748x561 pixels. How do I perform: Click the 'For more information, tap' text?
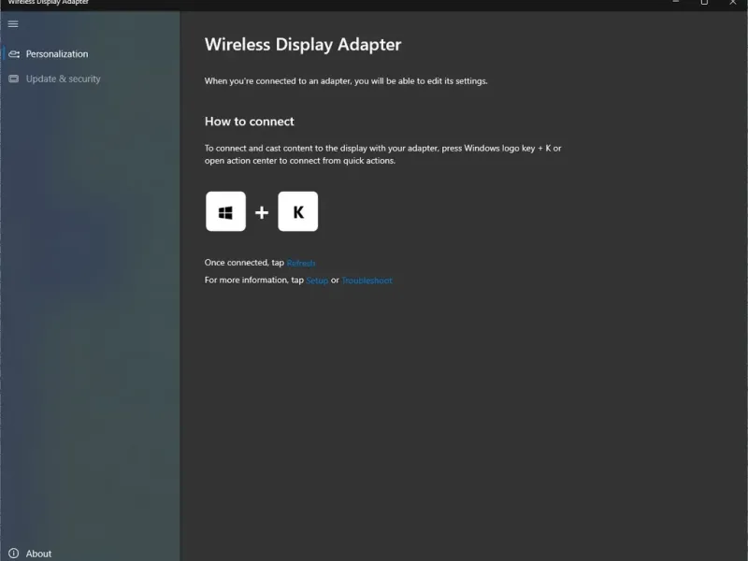tap(254, 280)
